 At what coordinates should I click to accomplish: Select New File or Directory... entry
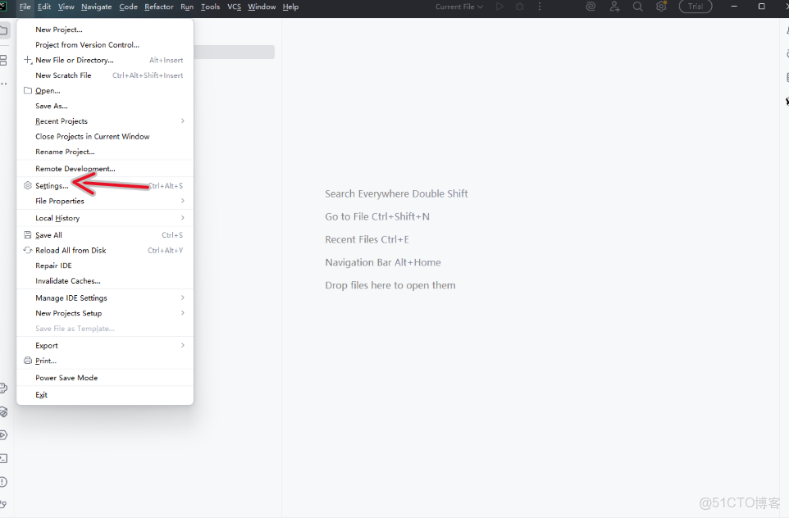105,60
